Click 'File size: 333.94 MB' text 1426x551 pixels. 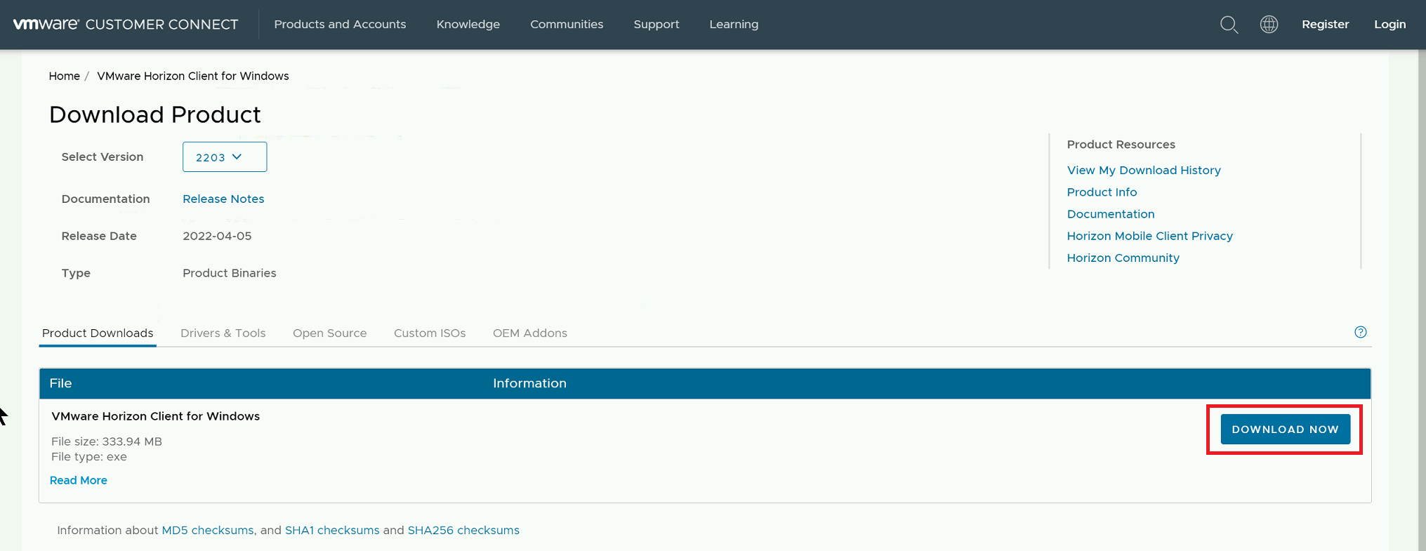107,442
